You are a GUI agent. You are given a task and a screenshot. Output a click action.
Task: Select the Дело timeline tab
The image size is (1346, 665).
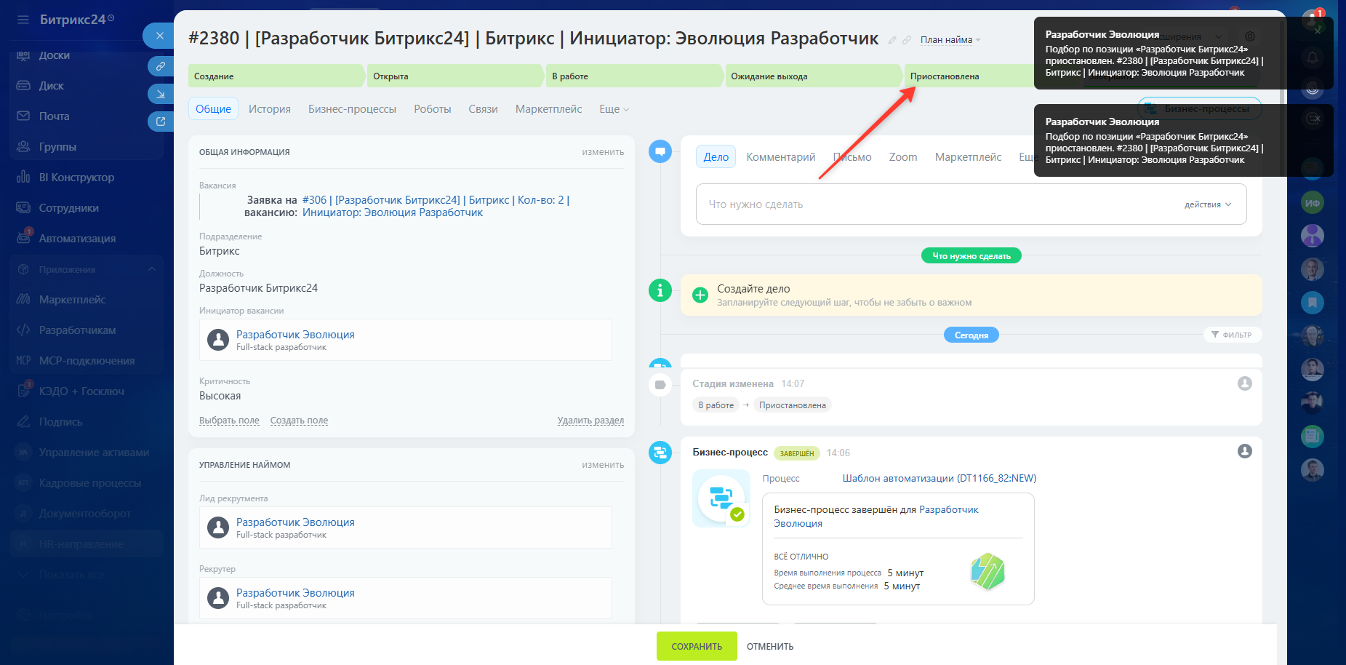716,157
